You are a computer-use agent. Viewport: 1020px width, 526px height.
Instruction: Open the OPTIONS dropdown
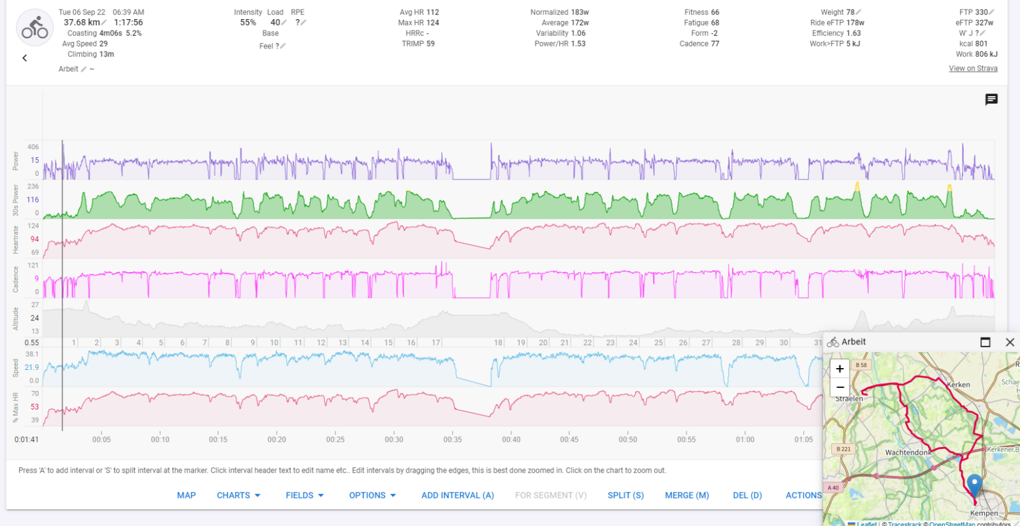[372, 495]
